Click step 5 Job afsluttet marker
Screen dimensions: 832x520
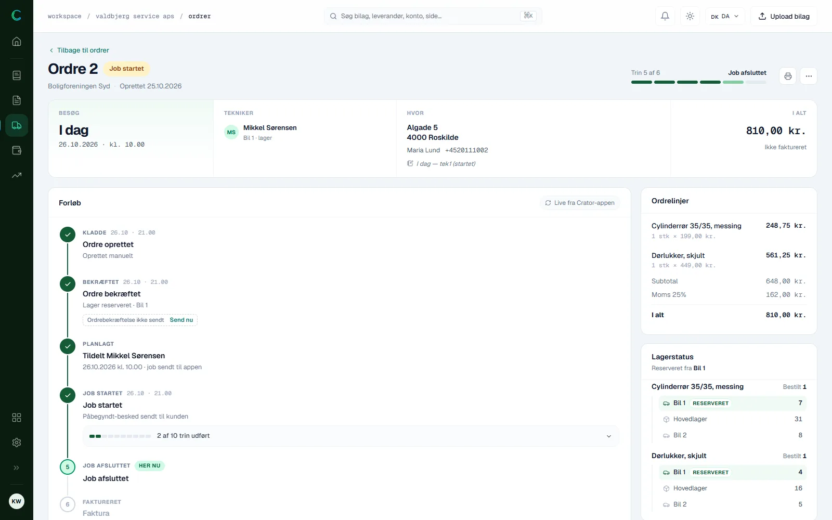(68, 467)
